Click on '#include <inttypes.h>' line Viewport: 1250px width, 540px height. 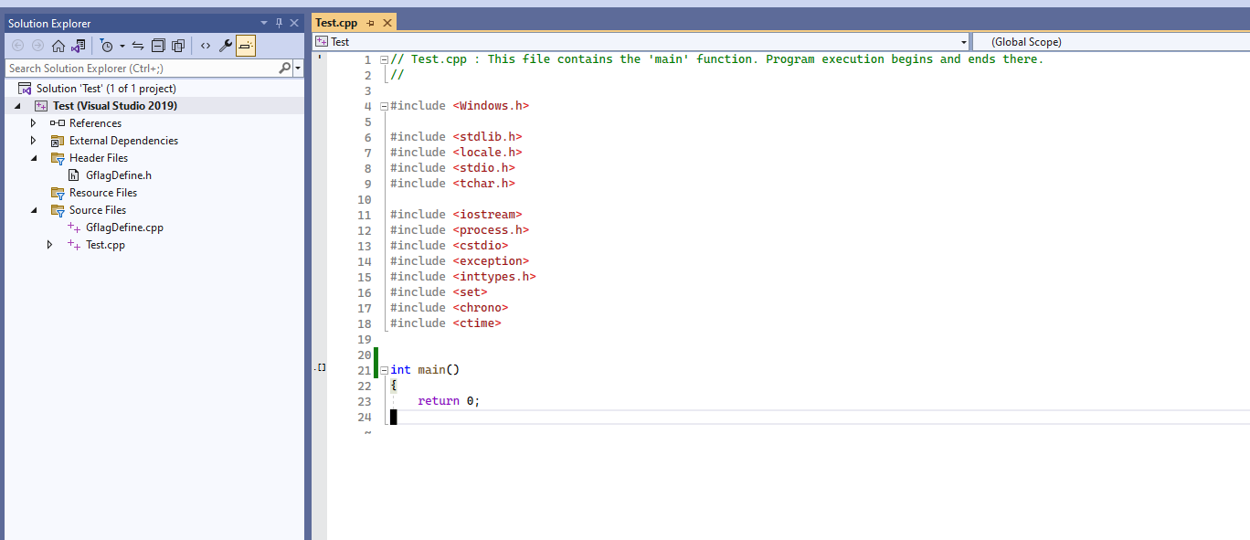click(463, 277)
